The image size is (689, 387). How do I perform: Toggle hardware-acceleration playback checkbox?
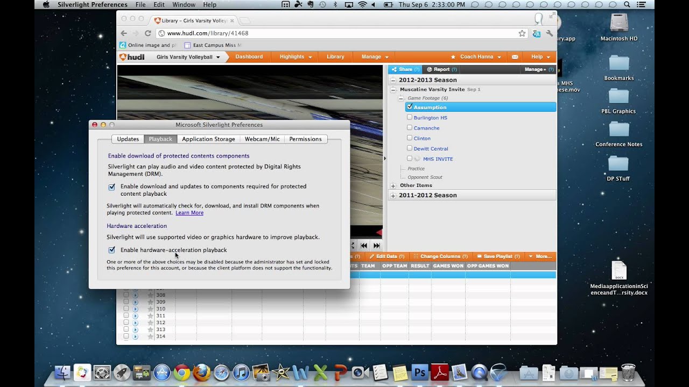pyautogui.click(x=112, y=250)
